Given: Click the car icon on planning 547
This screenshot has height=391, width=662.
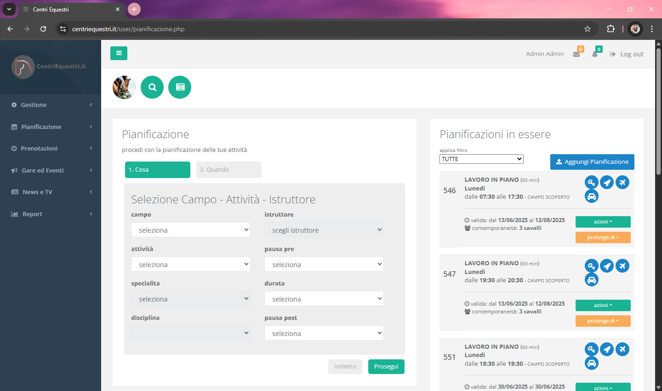Looking at the screenshot, I should click(x=592, y=280).
